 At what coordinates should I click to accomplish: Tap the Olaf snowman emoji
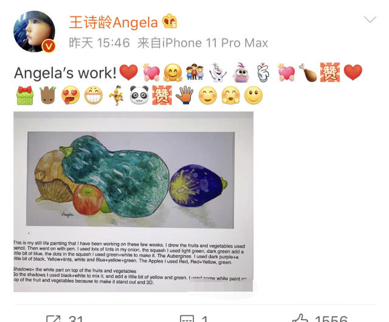(218, 73)
